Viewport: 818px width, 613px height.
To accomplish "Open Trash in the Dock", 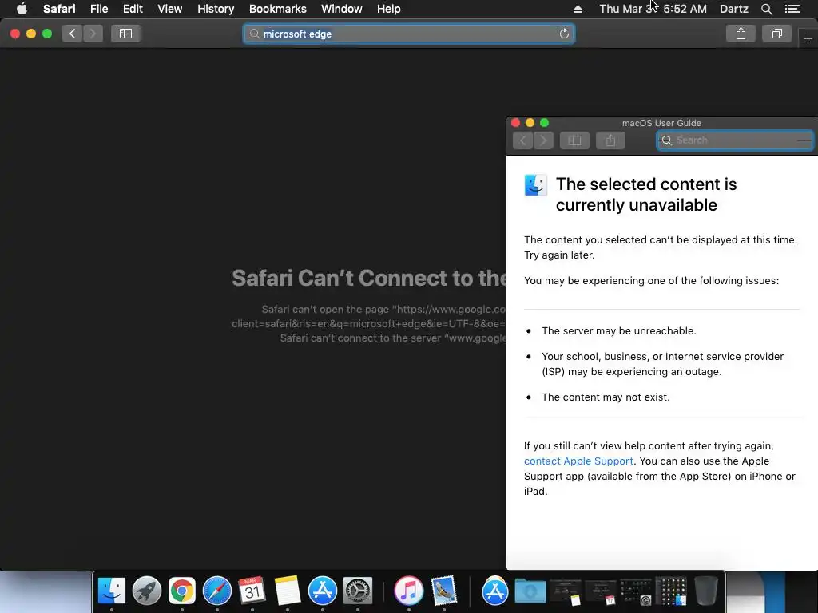I will (x=706, y=591).
